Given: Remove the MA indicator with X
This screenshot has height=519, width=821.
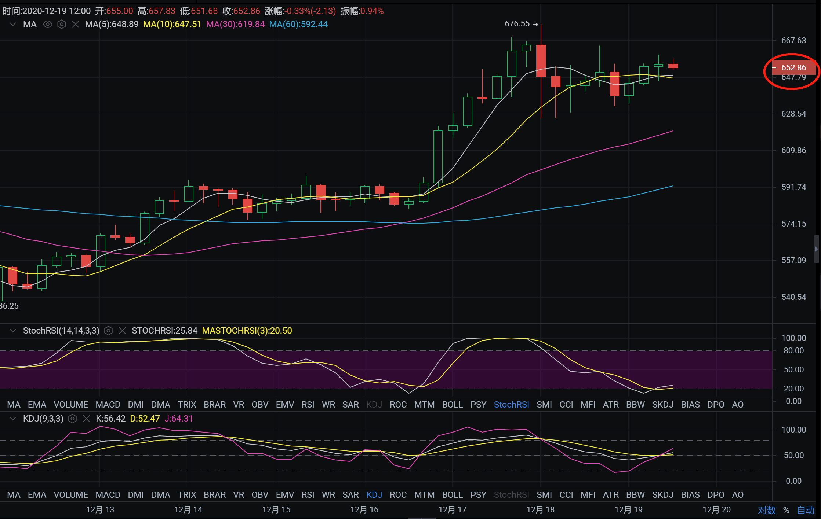Looking at the screenshot, I should (x=76, y=25).
